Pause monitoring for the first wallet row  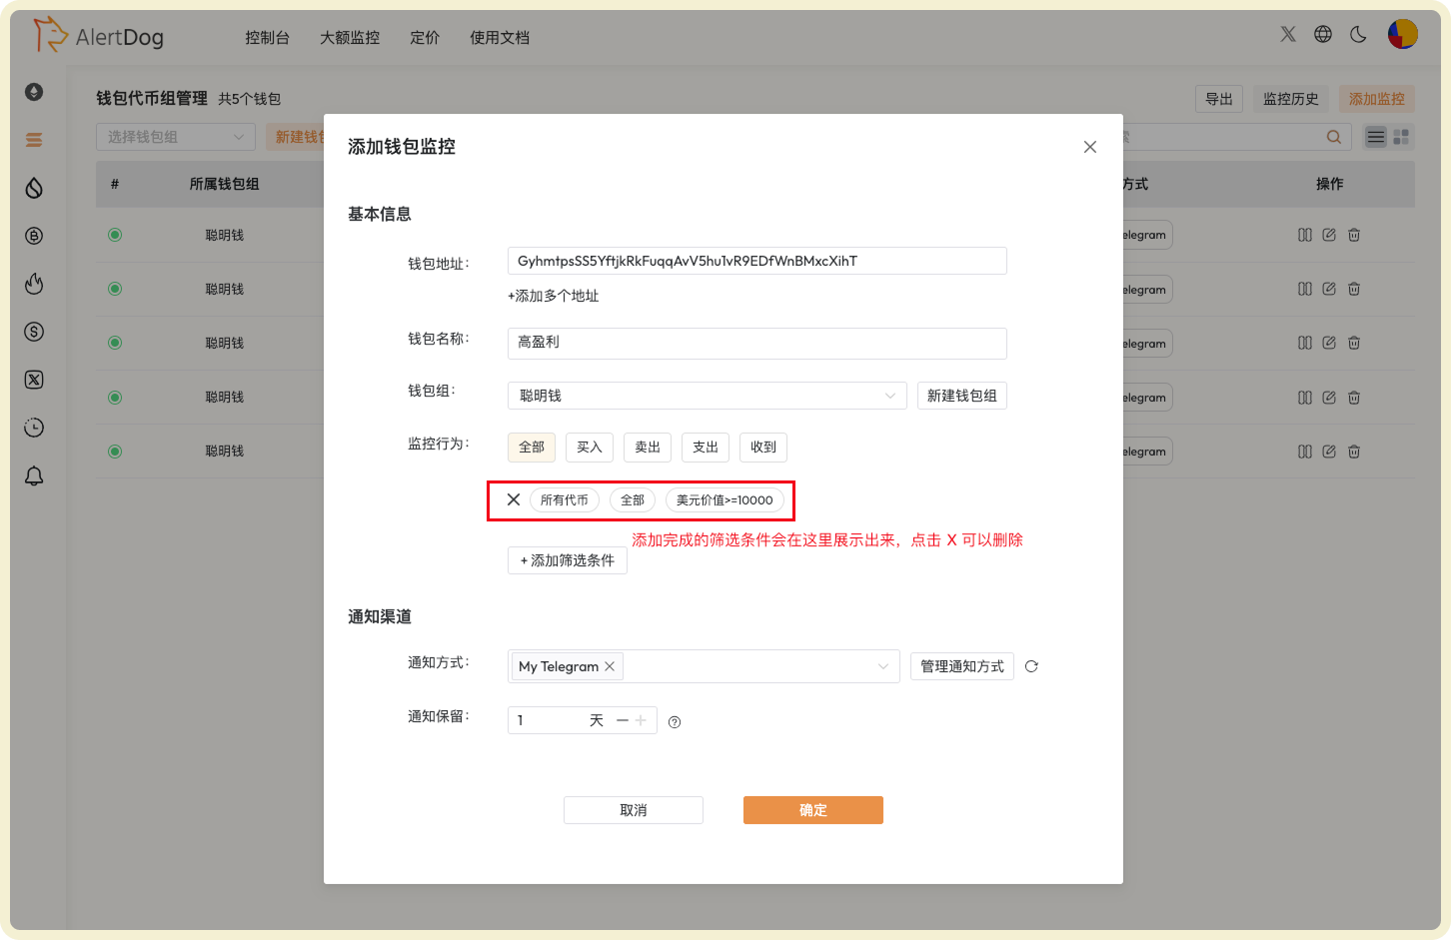click(x=1305, y=234)
